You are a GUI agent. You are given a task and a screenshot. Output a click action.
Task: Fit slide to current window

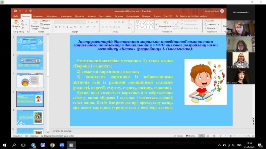[253, 136]
